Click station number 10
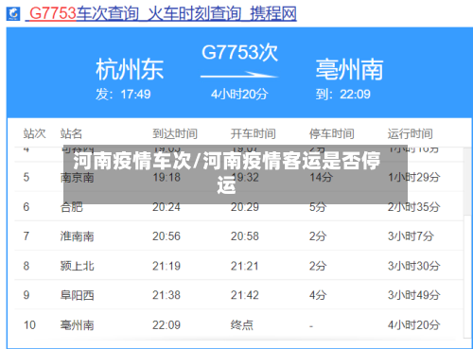The height and width of the screenshot is (349, 473). click(x=29, y=324)
